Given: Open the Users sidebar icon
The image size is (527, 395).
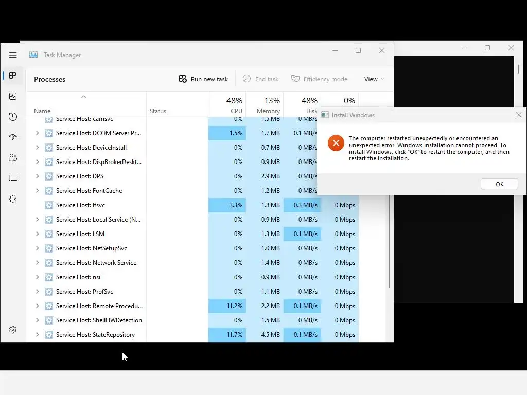Looking at the screenshot, I should [13, 157].
